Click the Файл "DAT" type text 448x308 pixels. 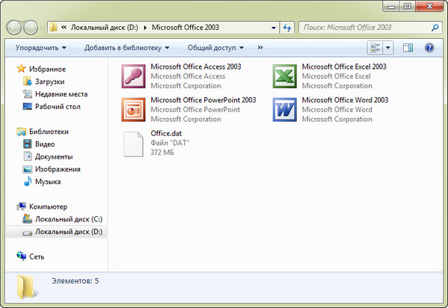point(170,143)
